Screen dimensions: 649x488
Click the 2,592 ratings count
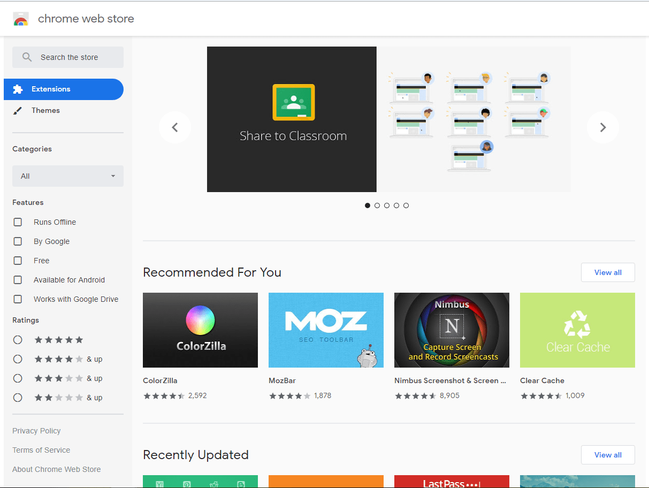tap(197, 396)
